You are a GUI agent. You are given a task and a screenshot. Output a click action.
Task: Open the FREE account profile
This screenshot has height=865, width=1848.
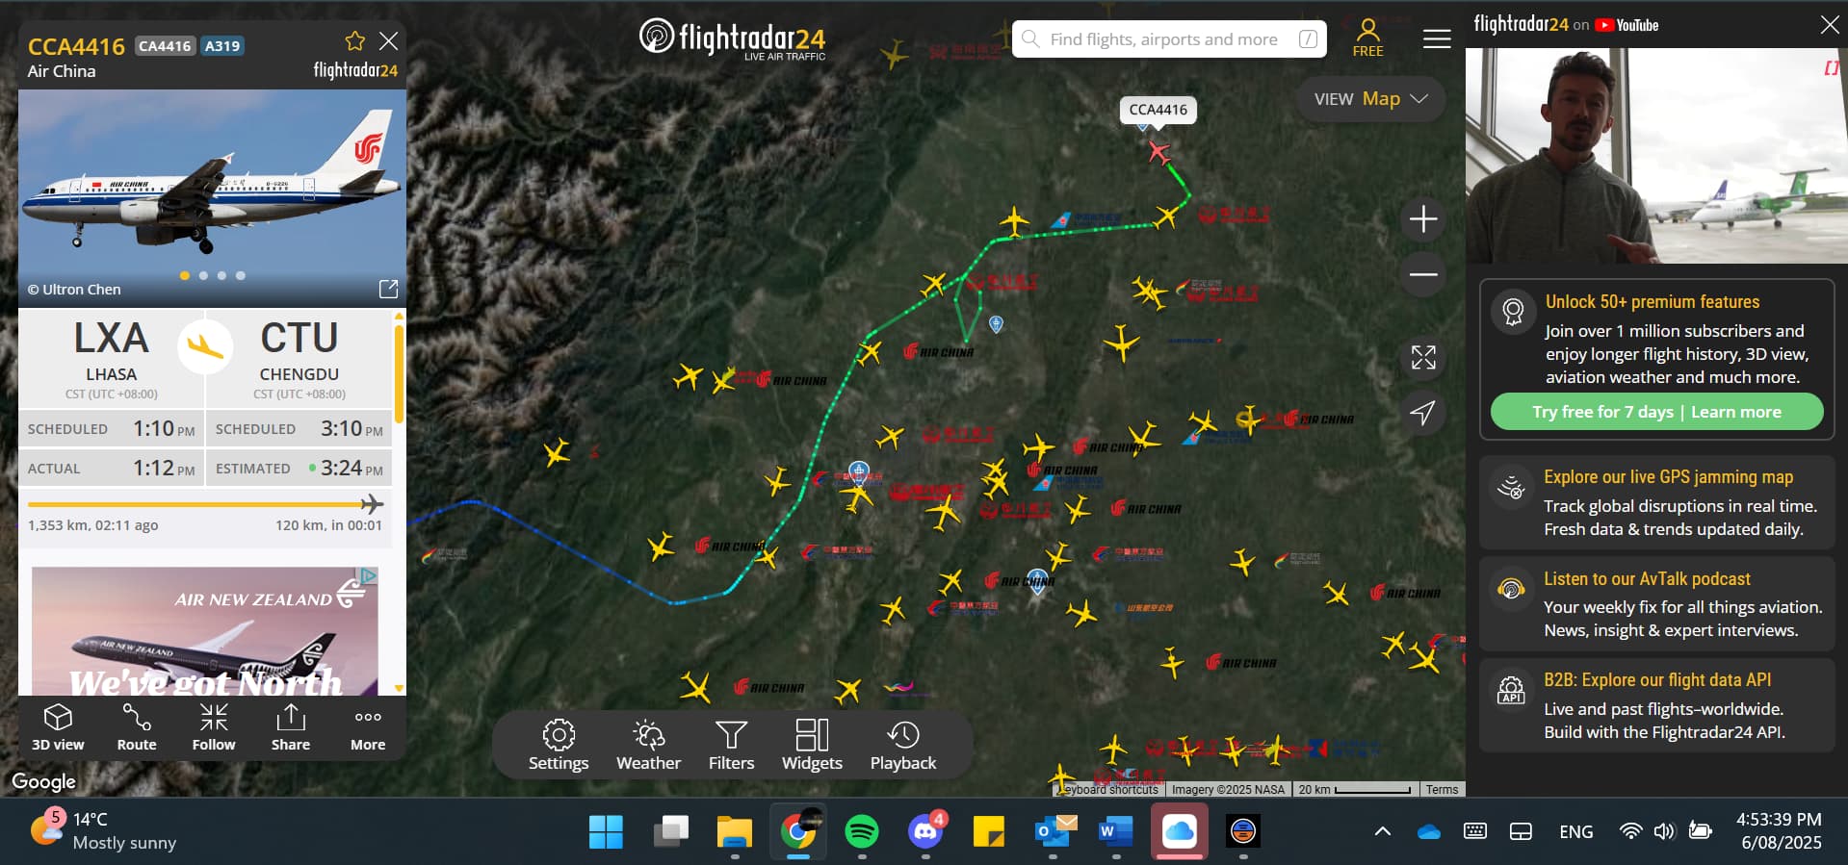pyautogui.click(x=1367, y=38)
